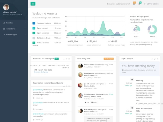Select task 4 Call back to Sylvia

click(x=47, y=38)
